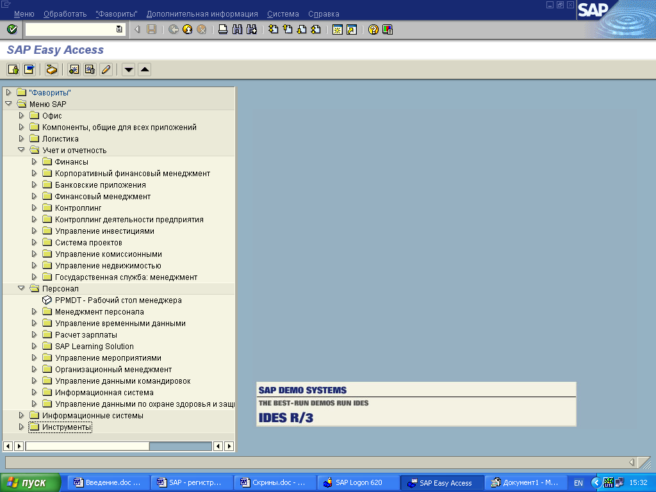Open the command field history dropdown
Screen dimensions: 656x492
coord(119,29)
